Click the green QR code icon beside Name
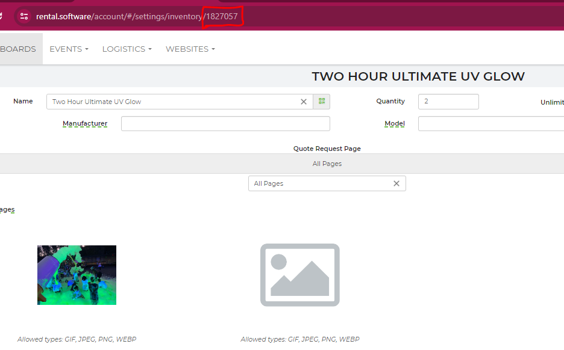The image size is (564, 350). [322, 102]
